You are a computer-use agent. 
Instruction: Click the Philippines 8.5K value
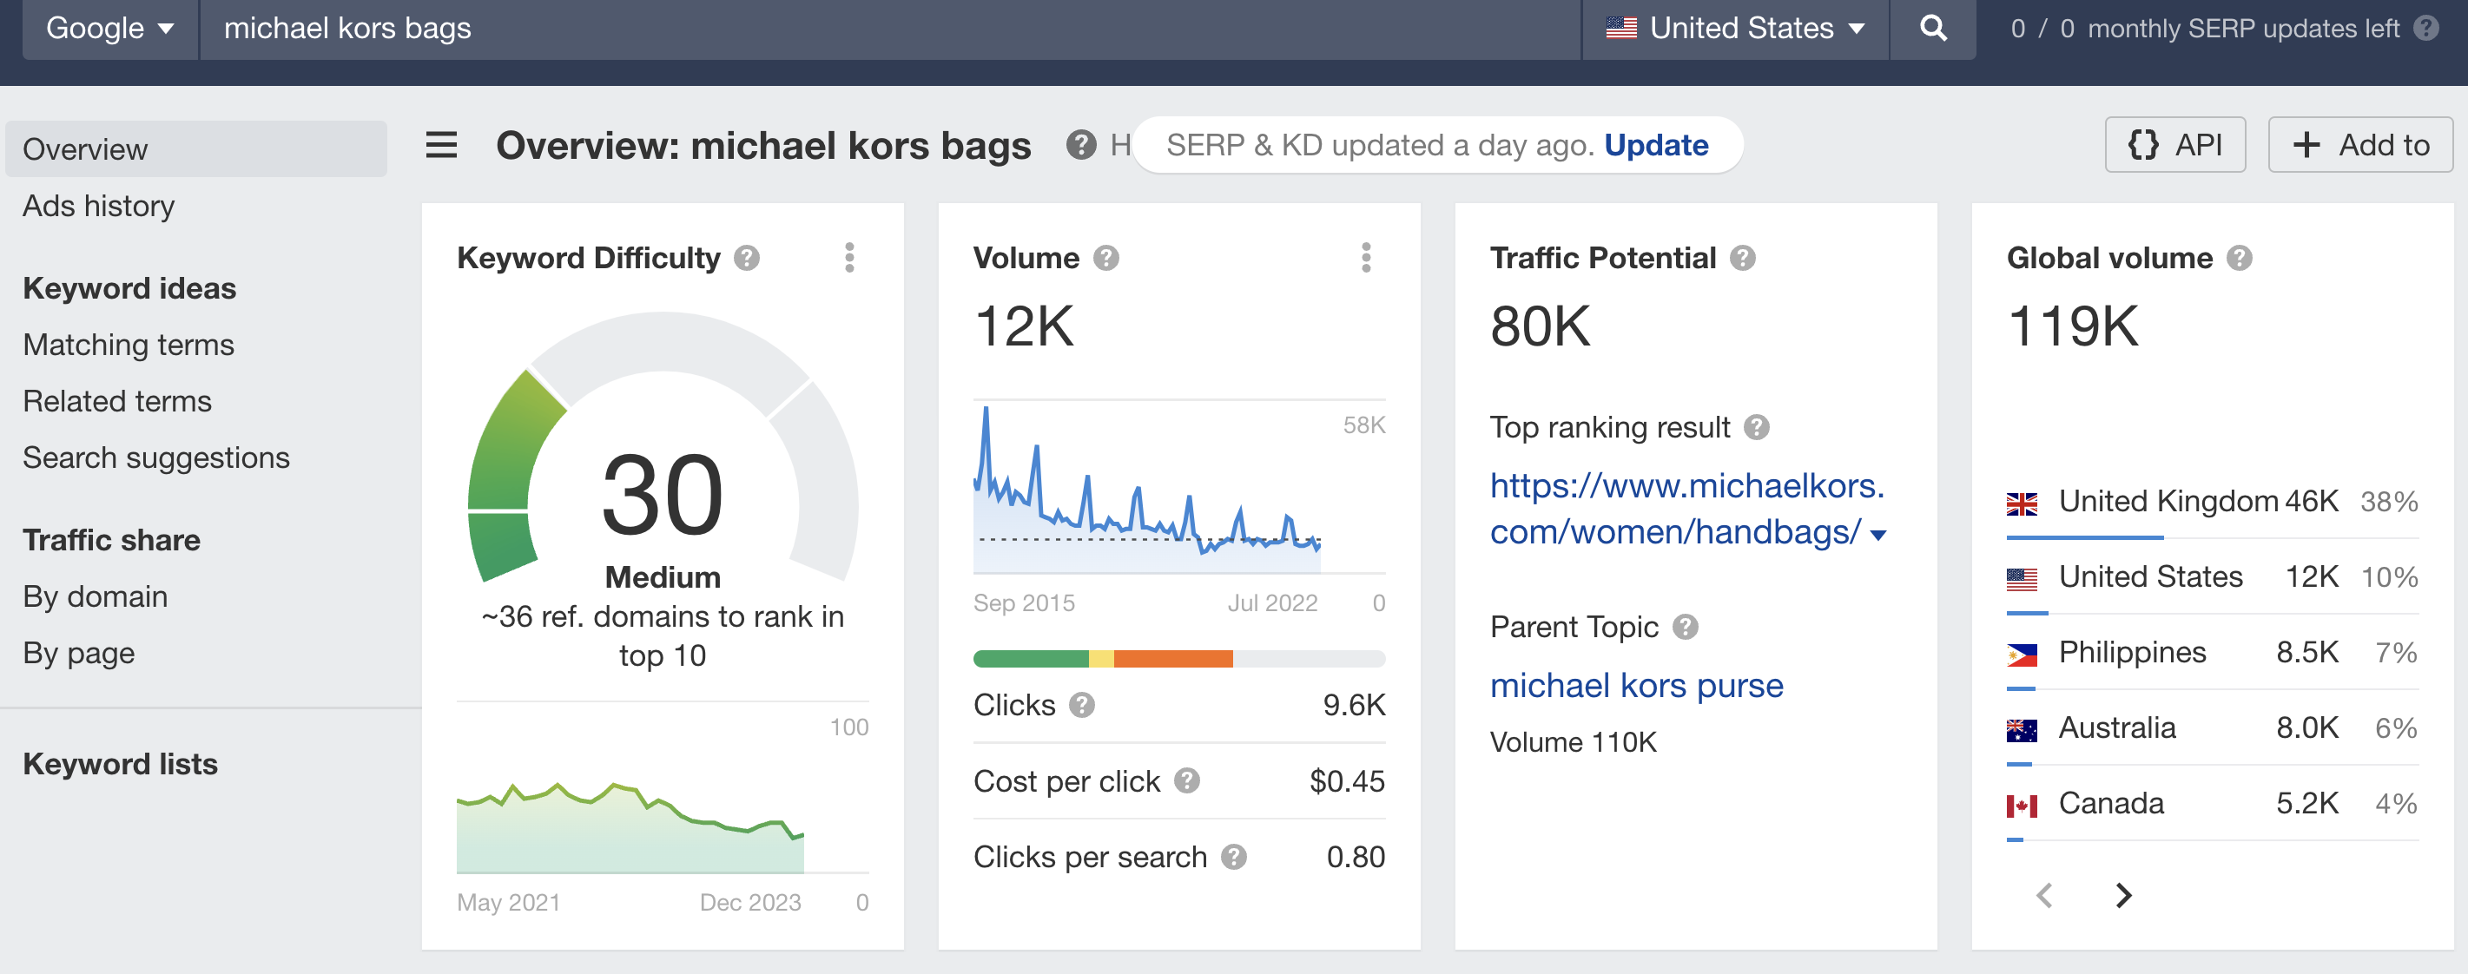click(2307, 653)
